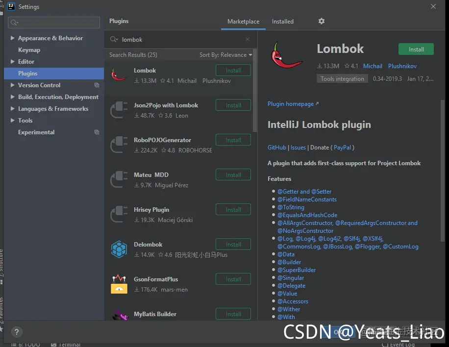Click Experimental project-level copy icon

point(97,132)
